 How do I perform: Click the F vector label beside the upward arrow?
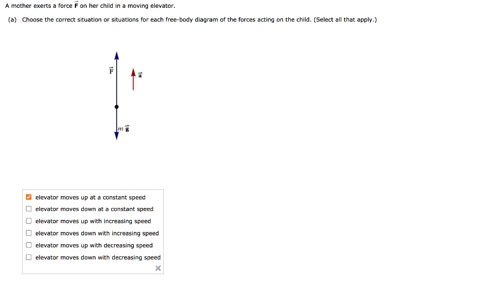pos(111,71)
